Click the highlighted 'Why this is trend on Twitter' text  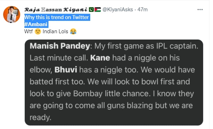(x=57, y=17)
